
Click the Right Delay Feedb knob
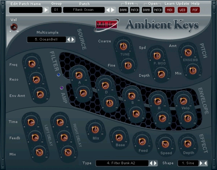(64, 137)
